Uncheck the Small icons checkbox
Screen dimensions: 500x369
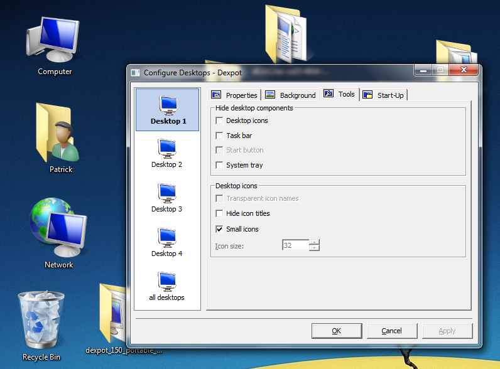pyautogui.click(x=219, y=229)
